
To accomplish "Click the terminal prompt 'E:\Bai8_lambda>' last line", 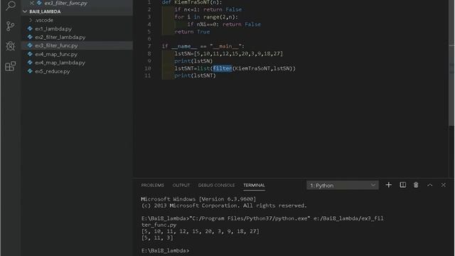I will pyautogui.click(x=165, y=250).
